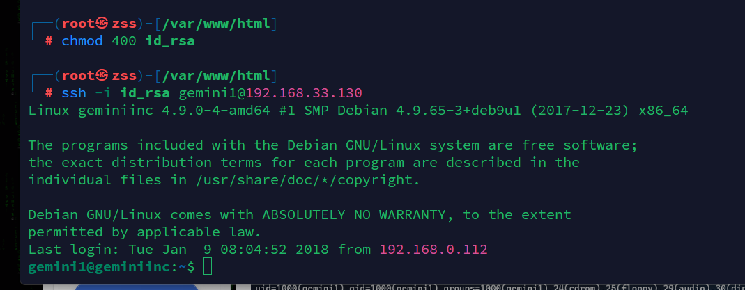The height and width of the screenshot is (290, 745).
Task: Click the id_rsa filename after chmod 400
Action: coord(169,42)
